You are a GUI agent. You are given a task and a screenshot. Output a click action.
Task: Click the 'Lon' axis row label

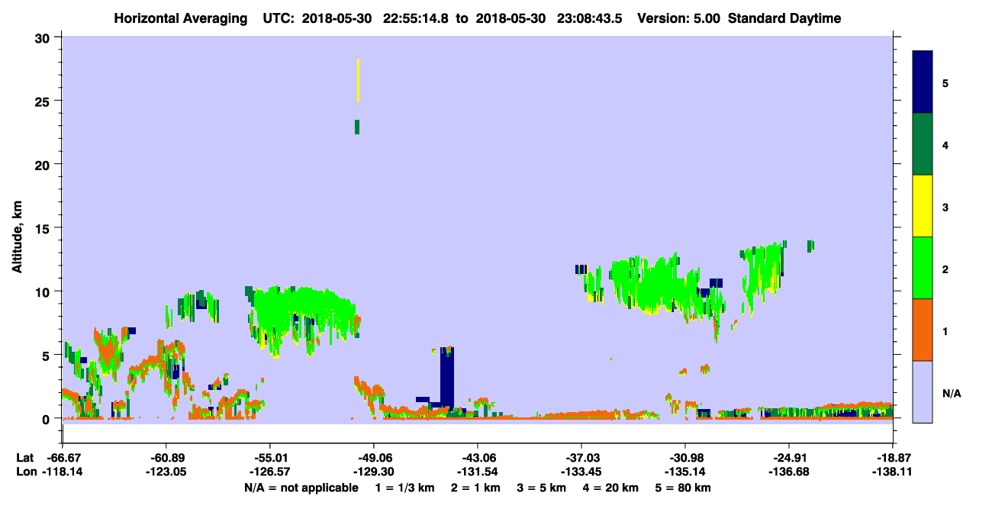tap(26, 472)
